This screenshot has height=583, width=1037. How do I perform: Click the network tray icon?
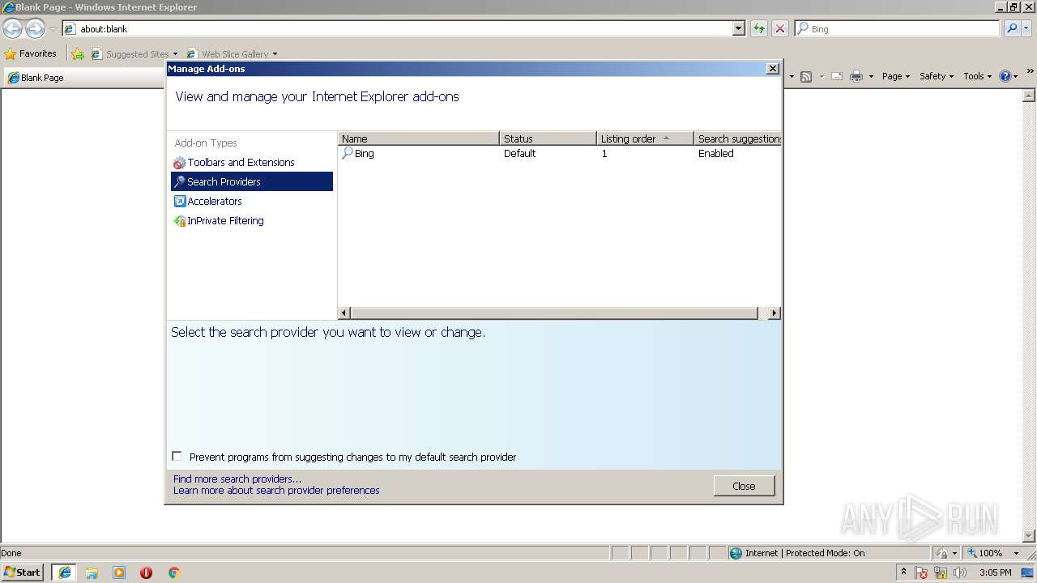tap(941, 572)
